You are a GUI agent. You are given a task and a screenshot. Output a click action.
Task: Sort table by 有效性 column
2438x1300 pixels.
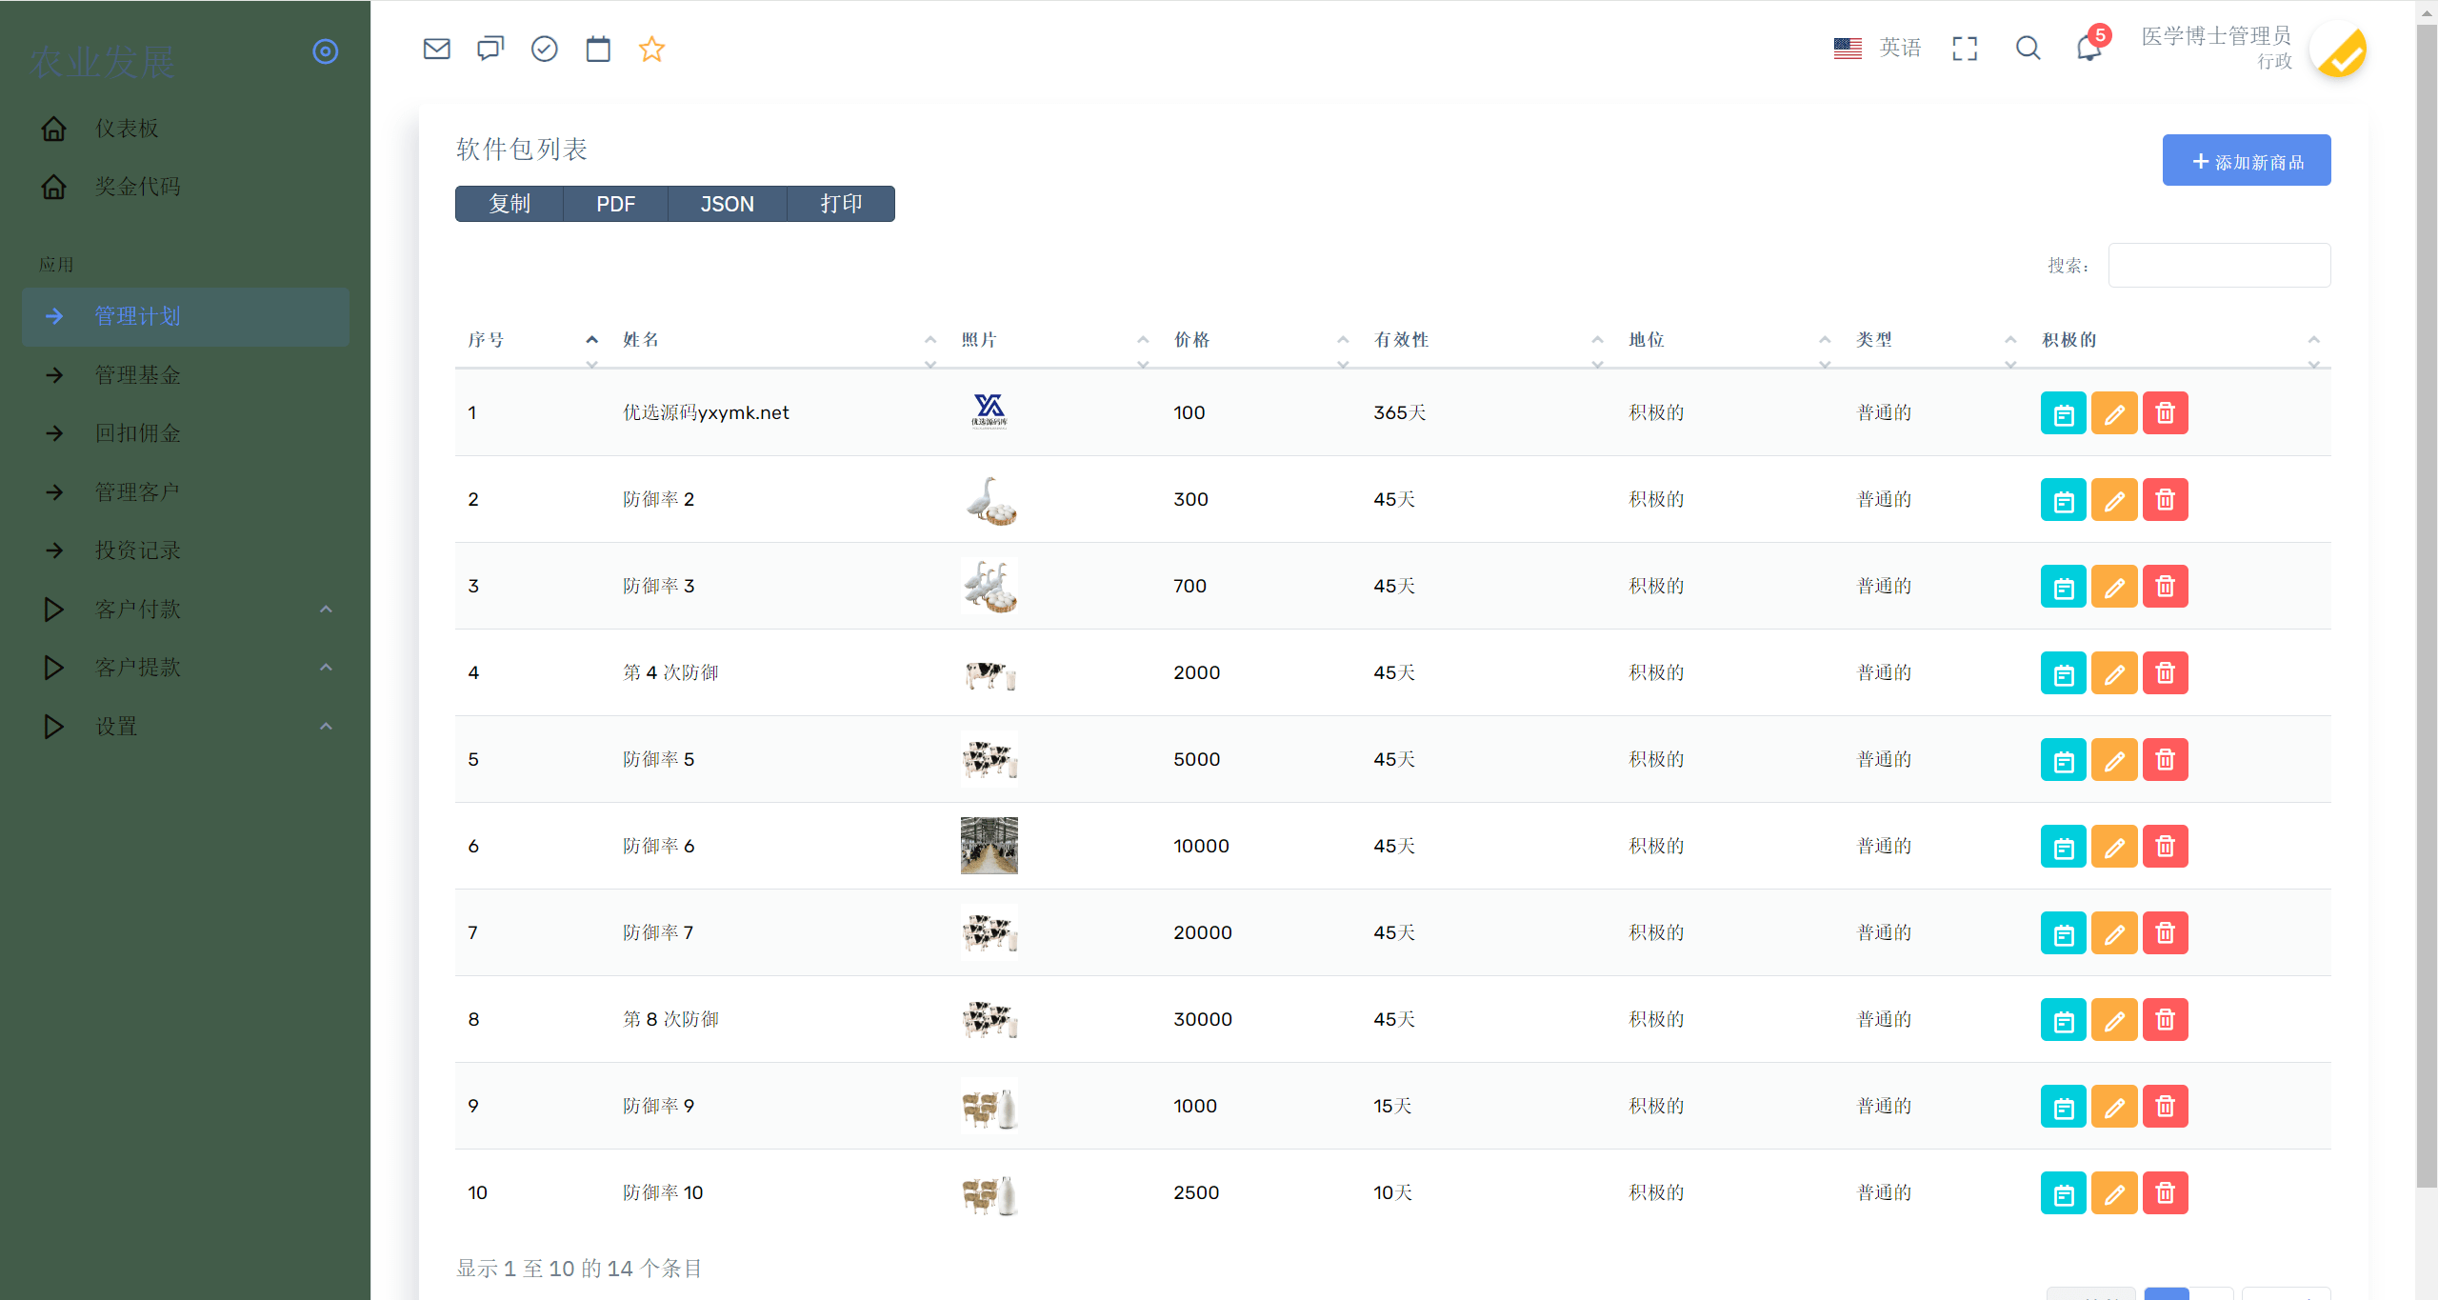[1489, 340]
